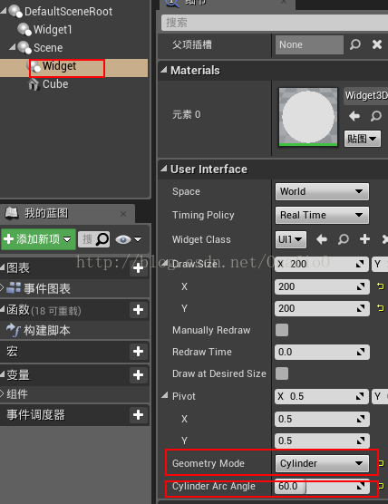This screenshot has width=388, height=504.
Task: Click the Widget3D material thumbnail
Action: pos(308,117)
